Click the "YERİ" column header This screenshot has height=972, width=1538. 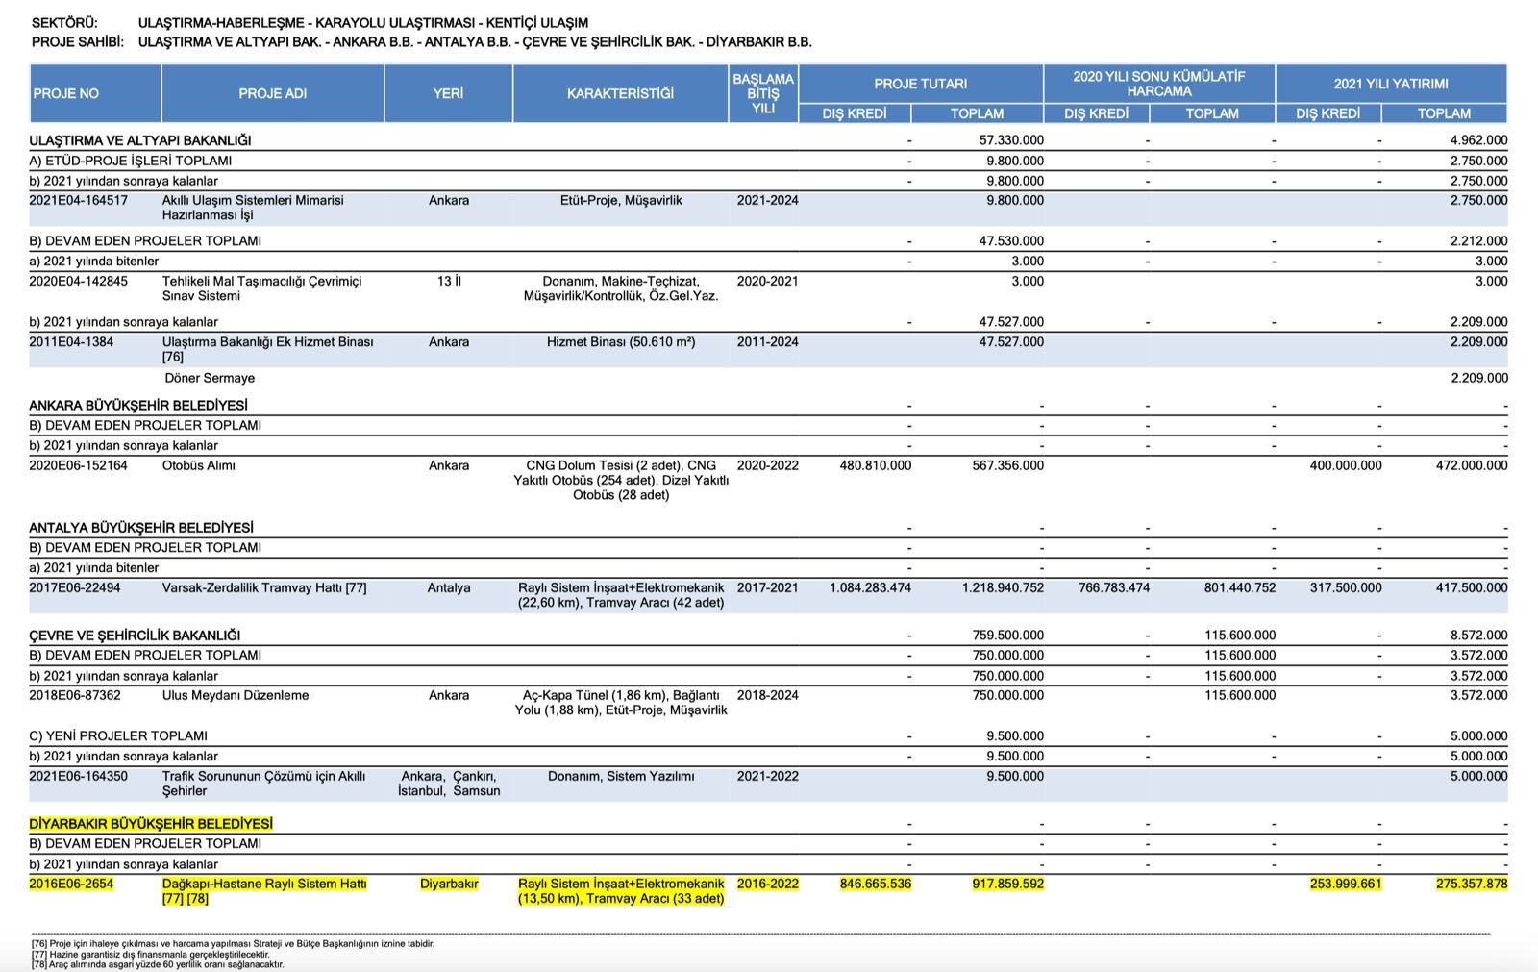click(x=448, y=93)
